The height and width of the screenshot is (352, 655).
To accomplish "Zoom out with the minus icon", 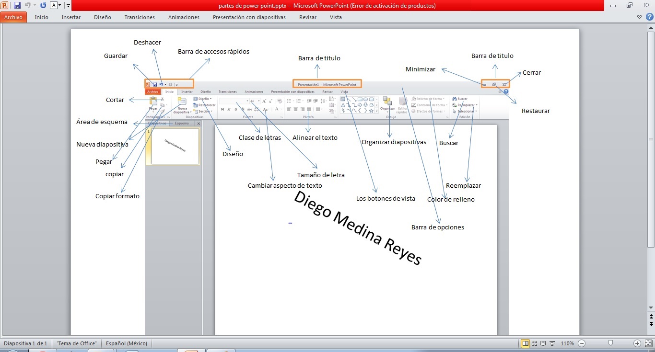I will coord(581,343).
